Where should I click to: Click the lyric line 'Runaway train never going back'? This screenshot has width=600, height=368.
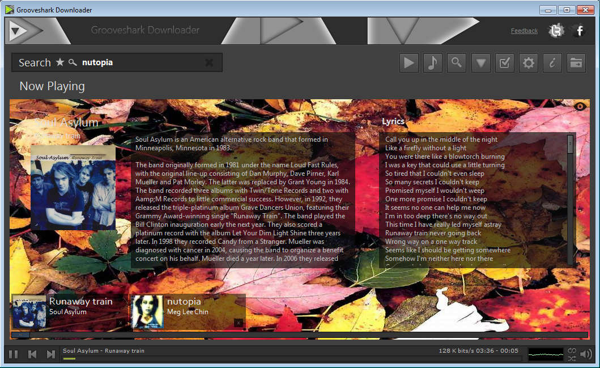[x=433, y=233]
